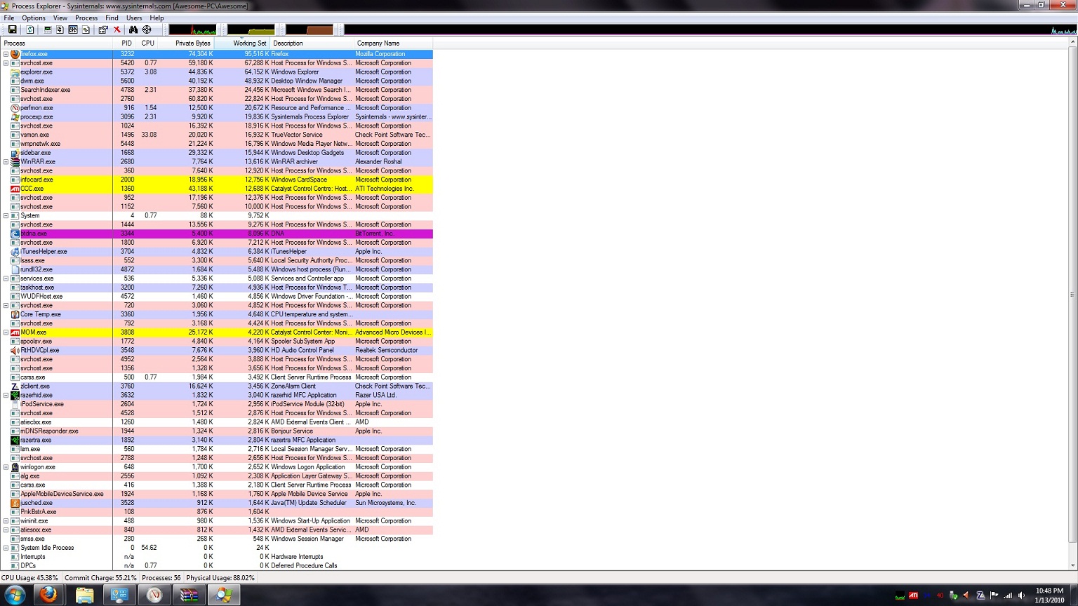1078x606 pixels.
Task: Sort by the Description column header
Action: click(312, 43)
